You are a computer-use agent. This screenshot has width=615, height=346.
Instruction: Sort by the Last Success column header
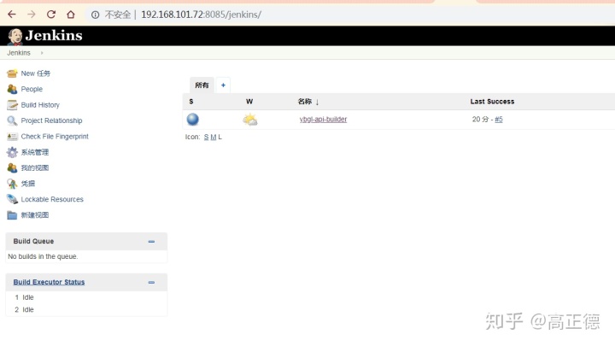(x=492, y=102)
